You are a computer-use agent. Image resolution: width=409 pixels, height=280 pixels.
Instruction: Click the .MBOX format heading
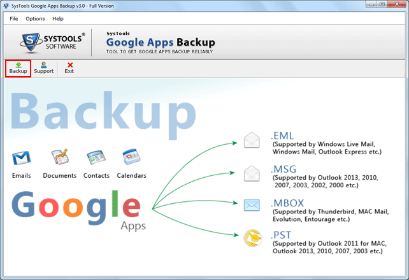click(287, 203)
